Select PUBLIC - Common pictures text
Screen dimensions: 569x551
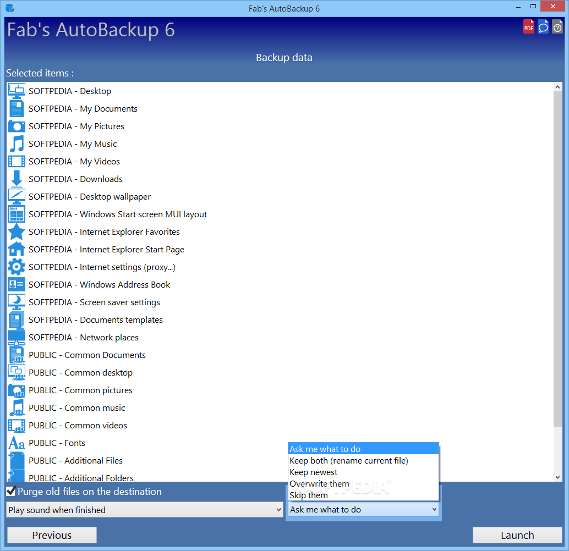80,390
